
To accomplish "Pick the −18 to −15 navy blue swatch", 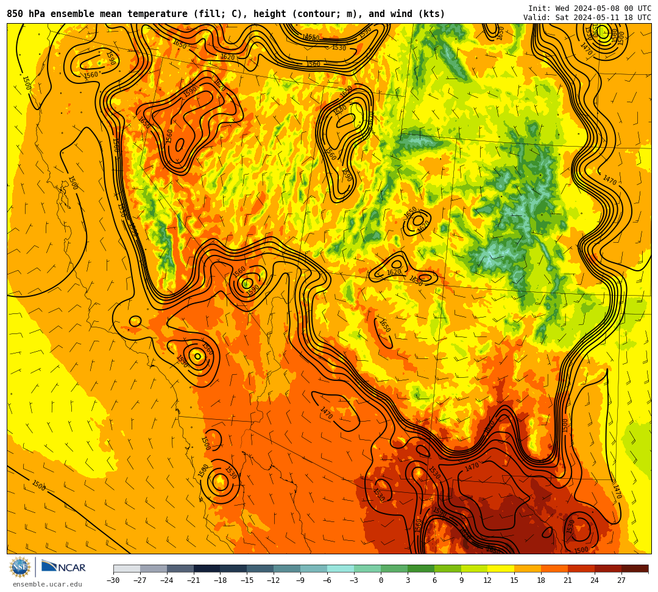I will coord(234,568).
